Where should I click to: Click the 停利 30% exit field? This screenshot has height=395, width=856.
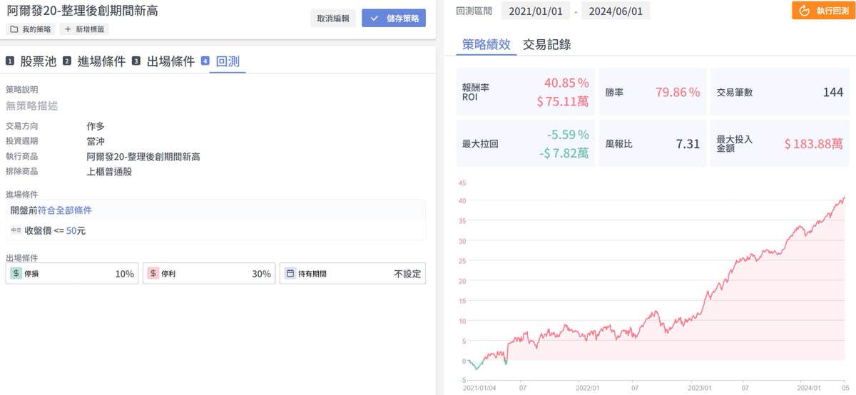[210, 273]
